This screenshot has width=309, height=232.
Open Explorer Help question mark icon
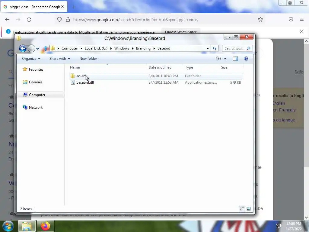[x=246, y=59]
